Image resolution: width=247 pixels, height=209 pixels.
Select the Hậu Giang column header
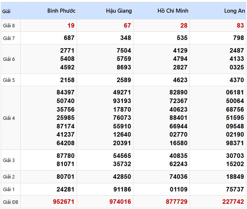[119, 11]
